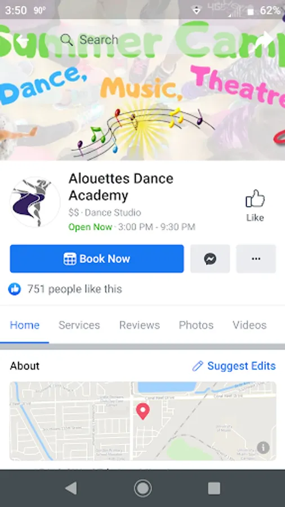
Task: Switch to the Home tab
Action: coord(25,325)
